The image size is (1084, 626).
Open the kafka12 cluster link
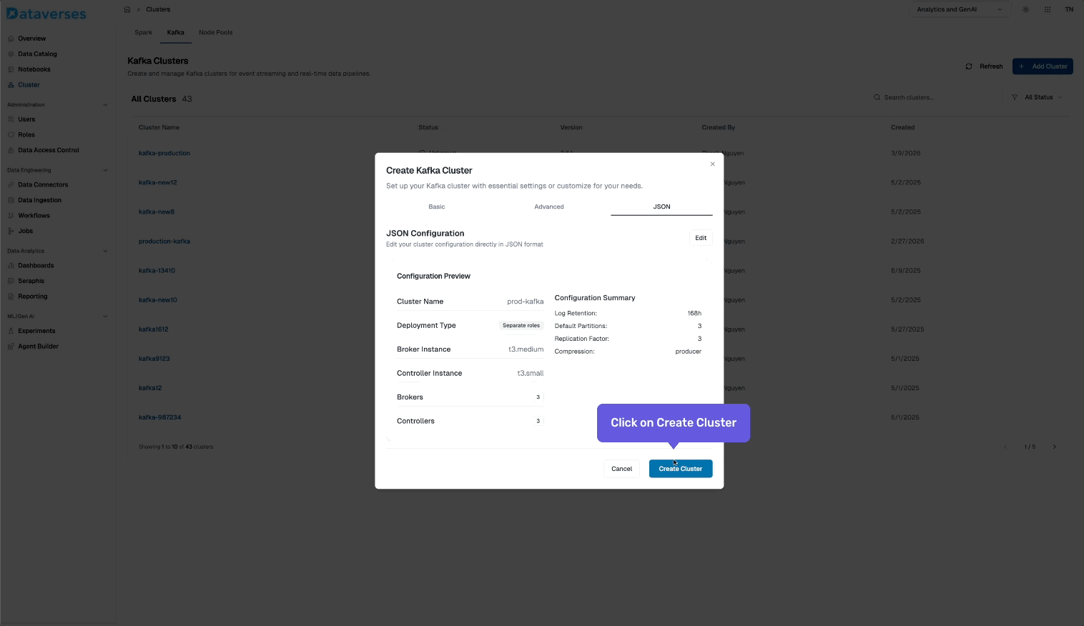[x=150, y=387]
